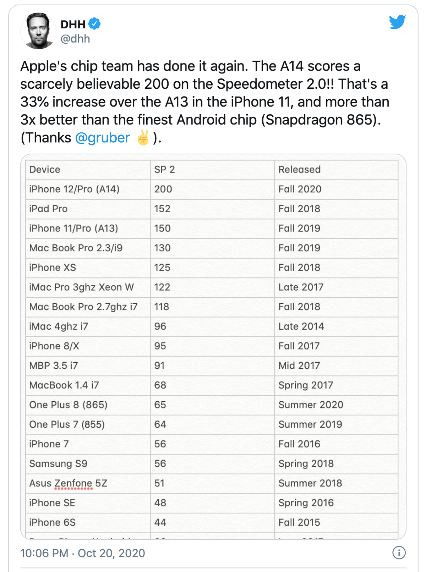This screenshot has width=426, height=572.
Task: Select the score 200 cell
Action: pyautogui.click(x=212, y=189)
